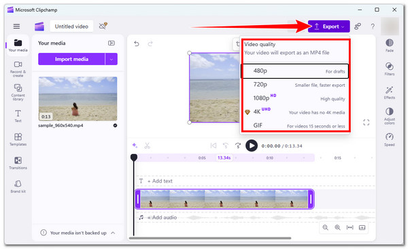
Task: Open the Export dropdown
Action: click(x=329, y=26)
